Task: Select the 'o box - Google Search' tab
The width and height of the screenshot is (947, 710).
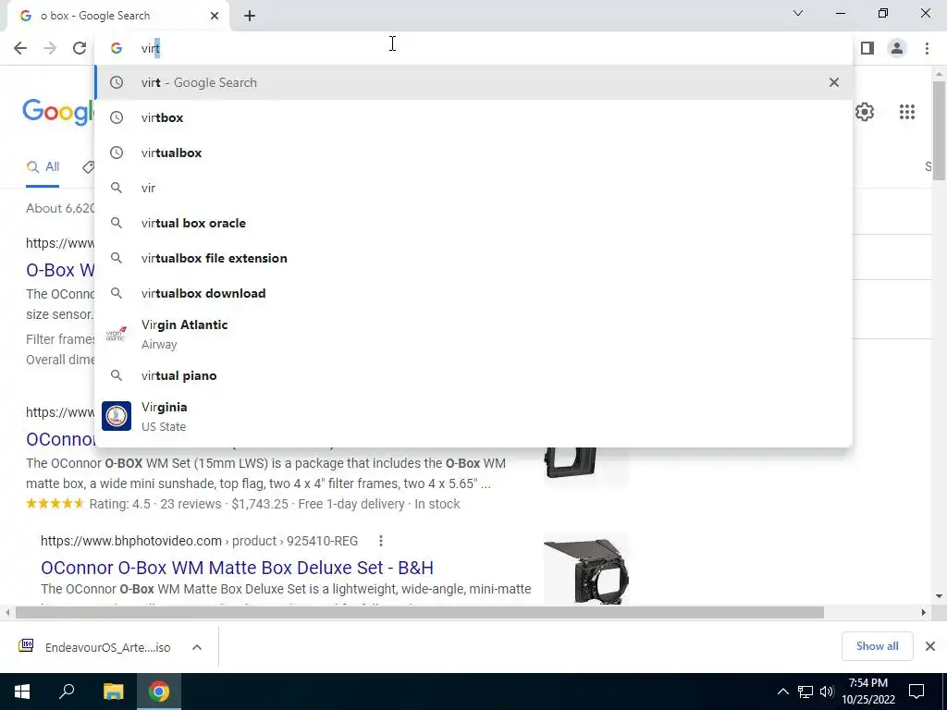Action: (x=117, y=16)
